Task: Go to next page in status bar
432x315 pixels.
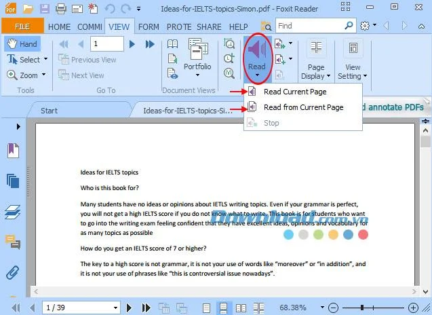Action: [129, 308]
